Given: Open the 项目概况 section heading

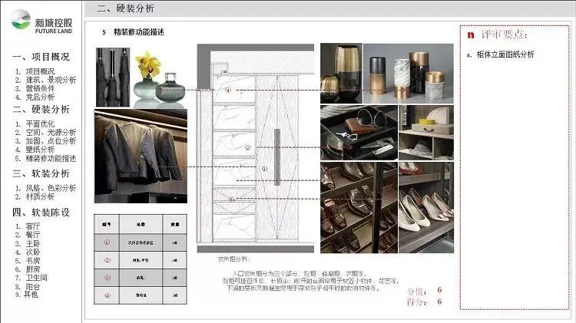Looking at the screenshot, I should pos(41,58).
